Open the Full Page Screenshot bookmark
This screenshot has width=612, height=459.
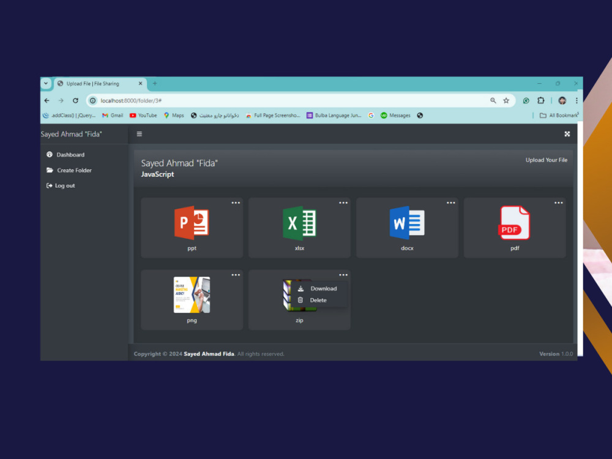tap(273, 116)
